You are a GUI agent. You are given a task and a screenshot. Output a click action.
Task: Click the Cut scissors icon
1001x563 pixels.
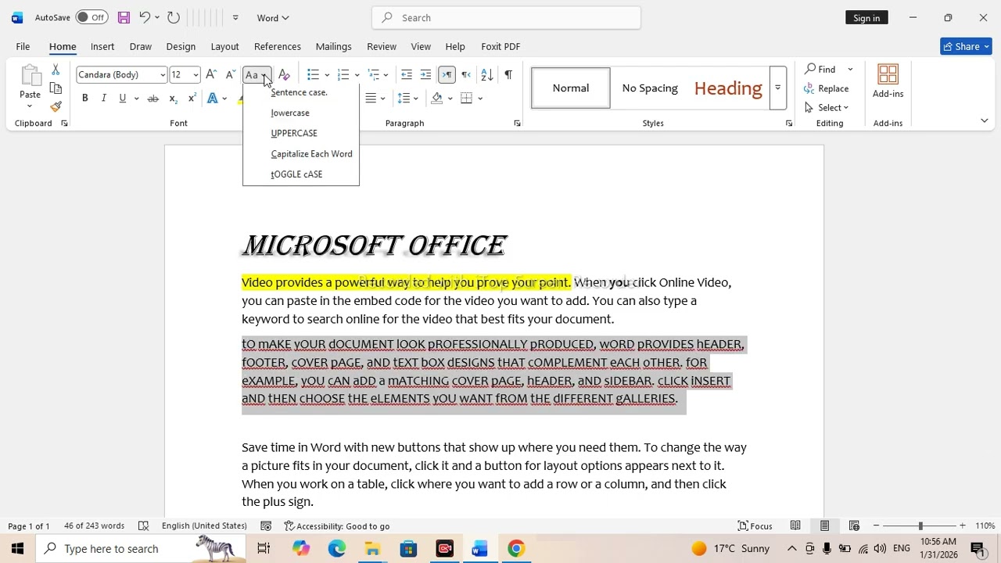coord(56,70)
